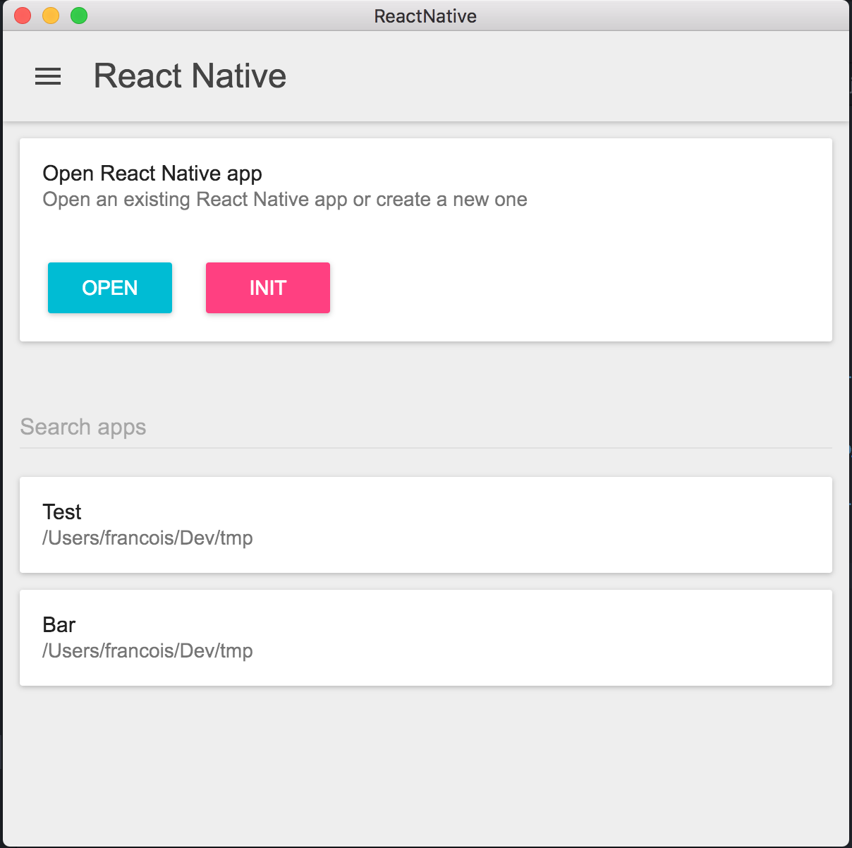The image size is (852, 848).
Task: Maximize the window with the green button
Action: (79, 16)
